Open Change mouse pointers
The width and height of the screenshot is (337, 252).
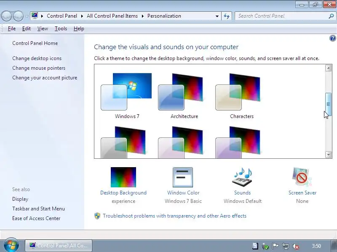tap(39, 68)
